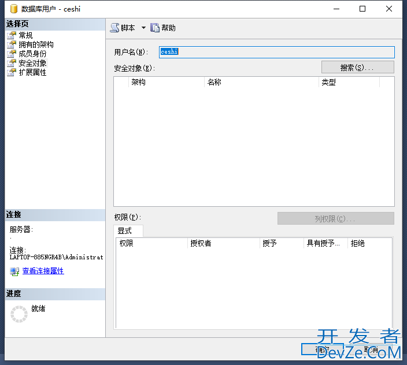Click the 授权者 column header
The image size is (407, 365).
[224, 243]
